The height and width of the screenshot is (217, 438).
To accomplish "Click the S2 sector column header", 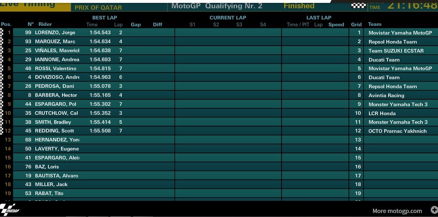I will [216, 25].
